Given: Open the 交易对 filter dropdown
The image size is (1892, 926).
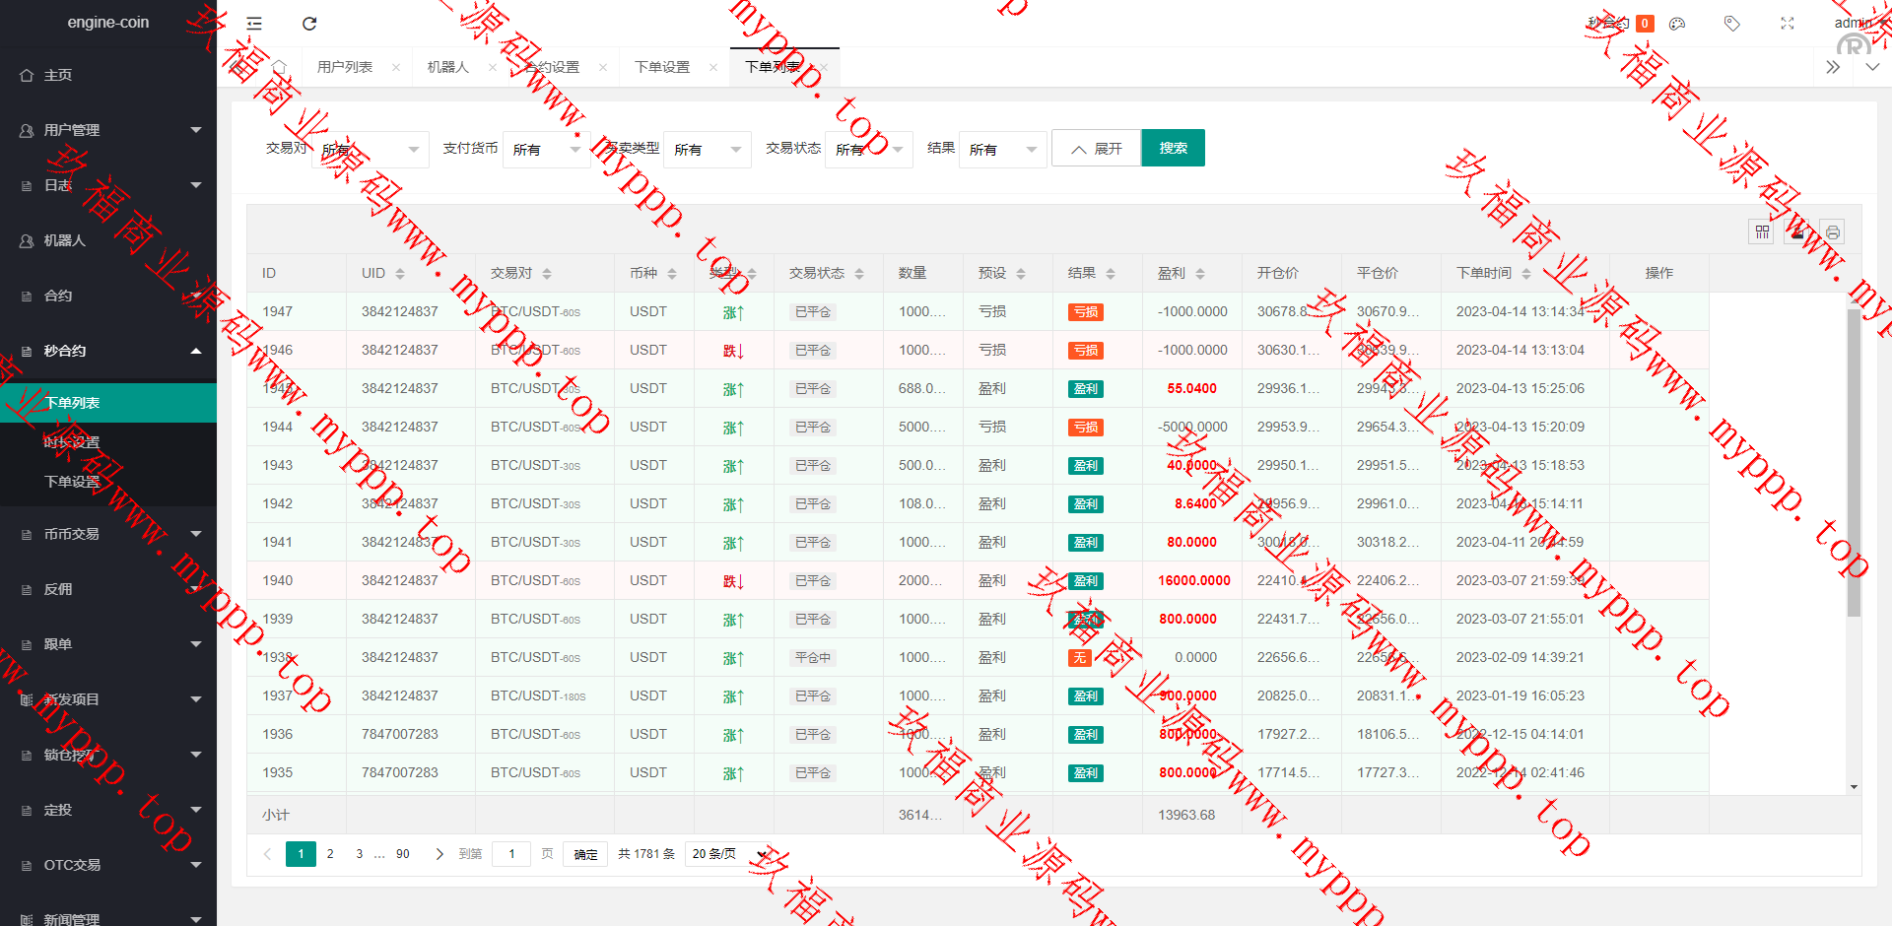Looking at the screenshot, I should tap(371, 150).
